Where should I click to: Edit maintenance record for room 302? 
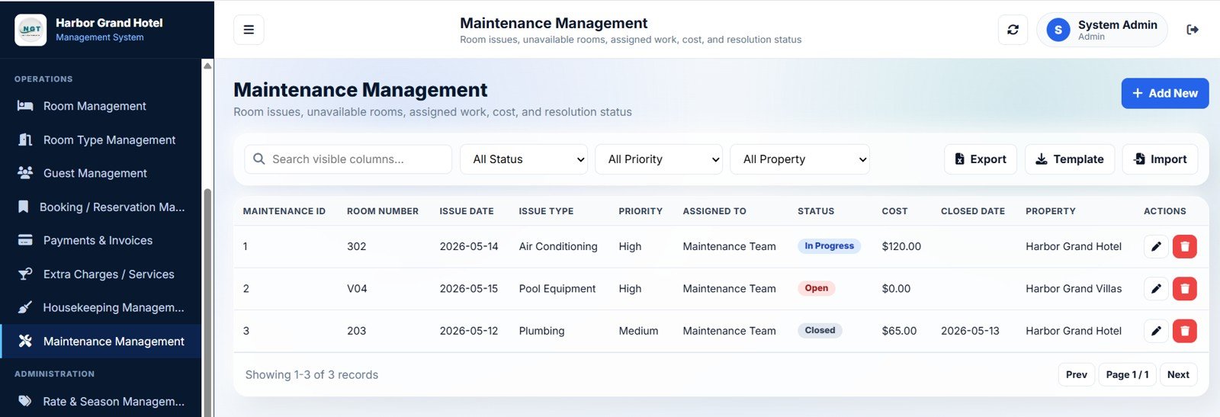1156,246
